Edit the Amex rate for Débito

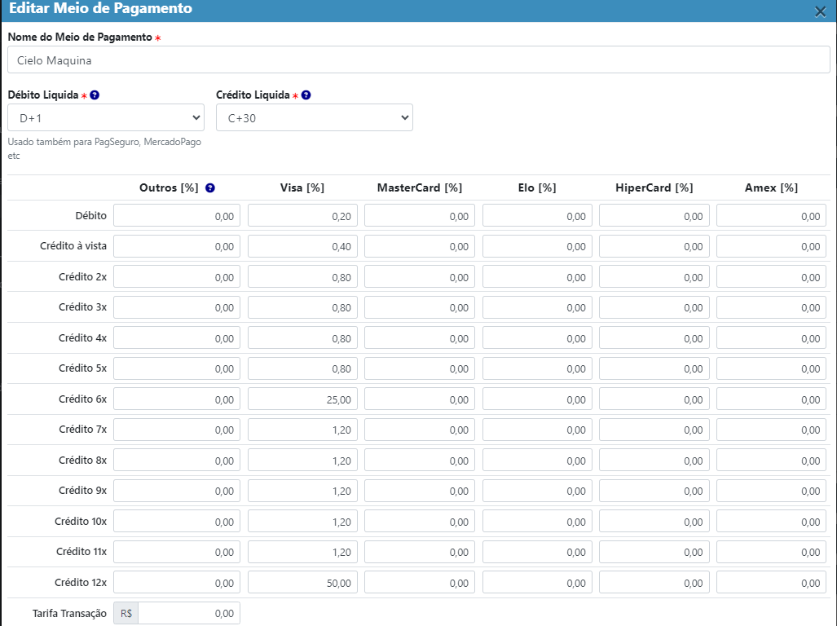tap(771, 216)
